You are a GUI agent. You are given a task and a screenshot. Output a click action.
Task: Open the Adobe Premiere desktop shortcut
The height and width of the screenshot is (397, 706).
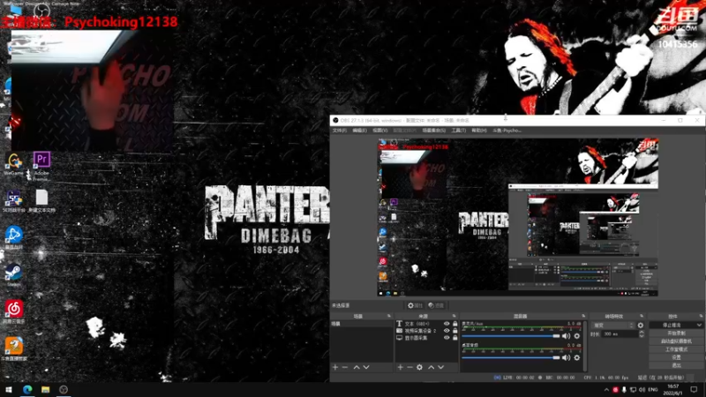41,166
